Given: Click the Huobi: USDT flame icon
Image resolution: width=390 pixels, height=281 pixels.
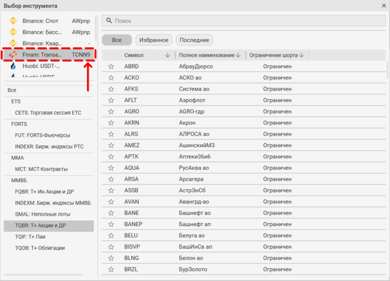Looking at the screenshot, I should point(13,66).
